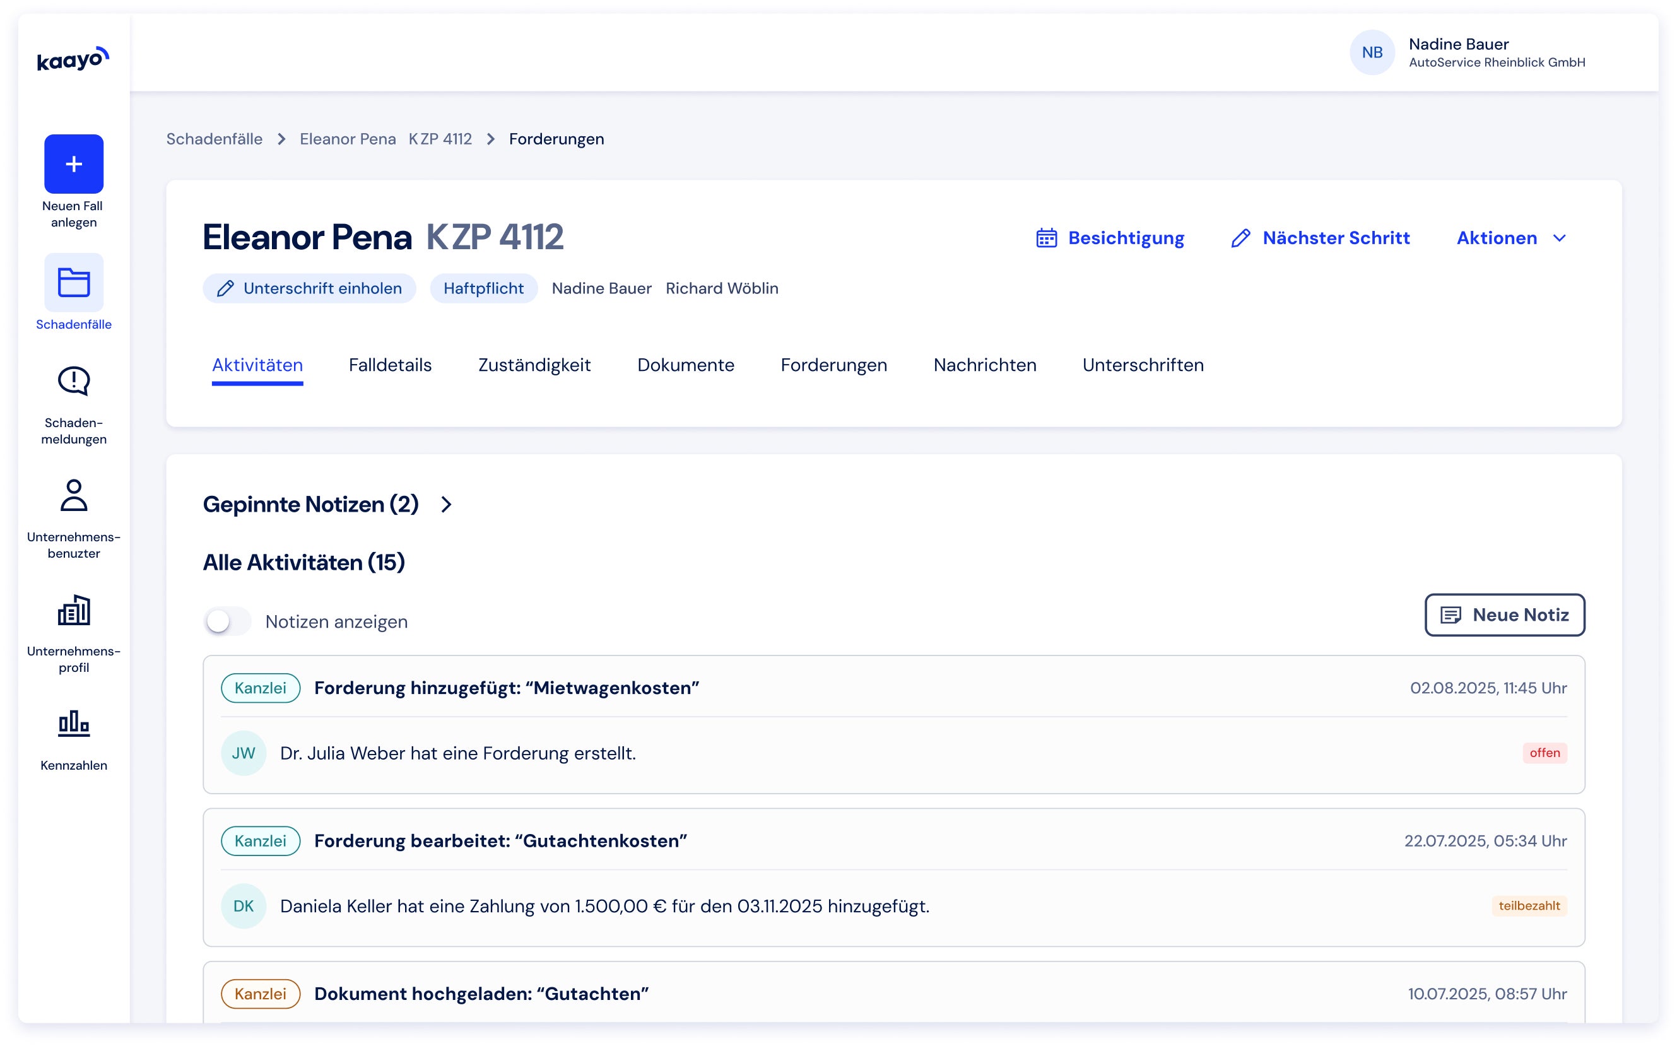Click timestamp 22.07.2025, 05:34 Uhr

tap(1486, 841)
